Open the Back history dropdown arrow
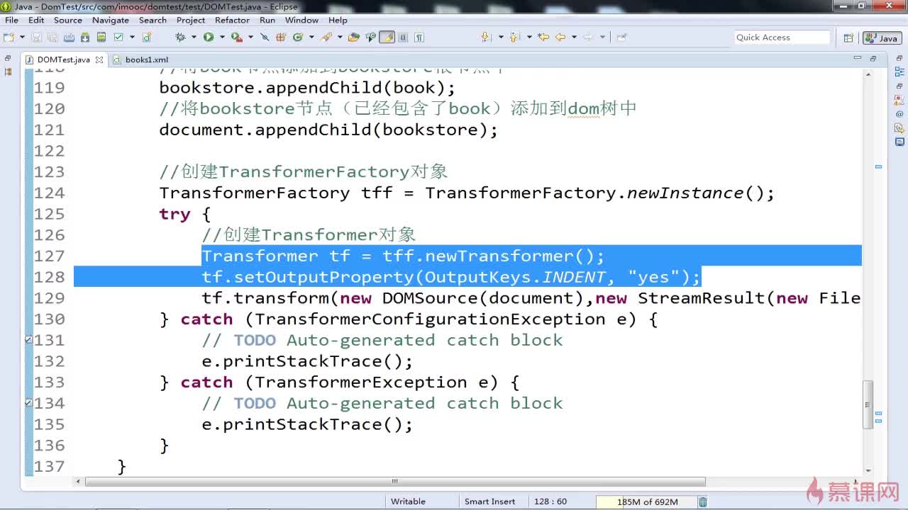 point(574,37)
